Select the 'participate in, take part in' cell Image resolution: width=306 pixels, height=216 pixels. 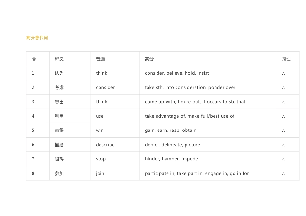(x=197, y=173)
